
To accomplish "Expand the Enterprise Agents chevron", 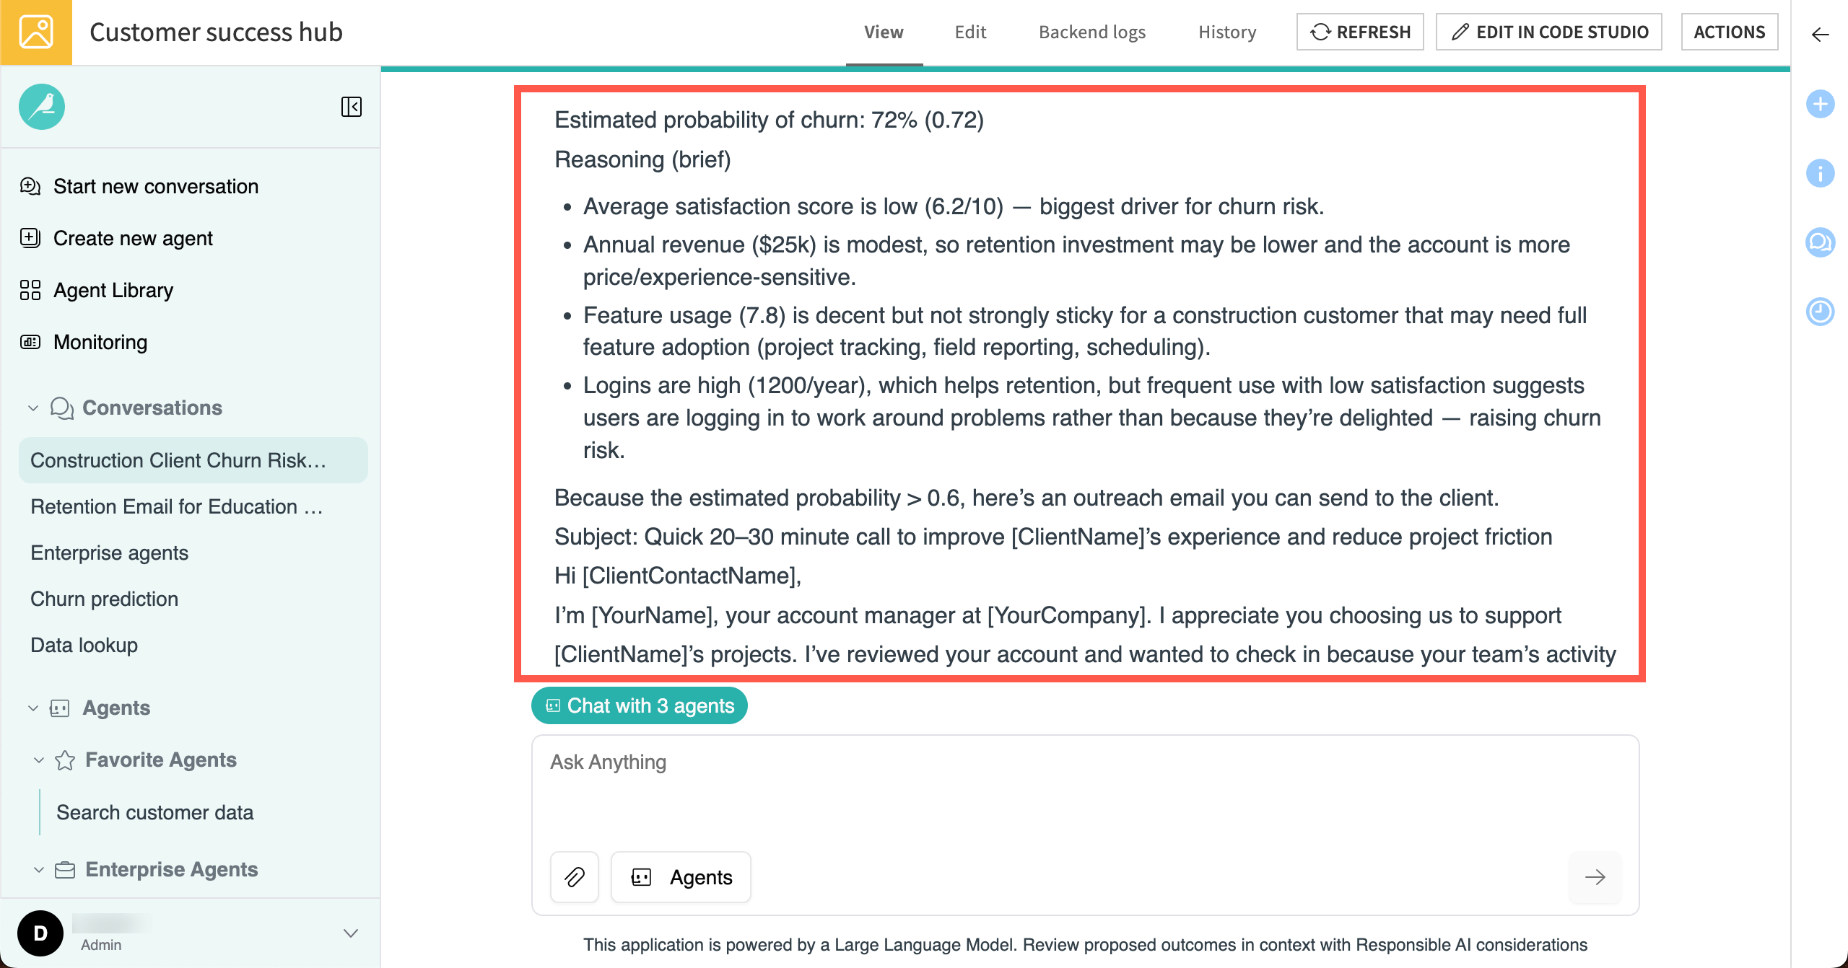I will (x=39, y=870).
